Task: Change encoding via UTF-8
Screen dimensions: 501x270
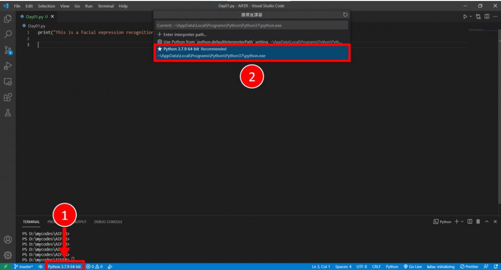Action: point(362,267)
